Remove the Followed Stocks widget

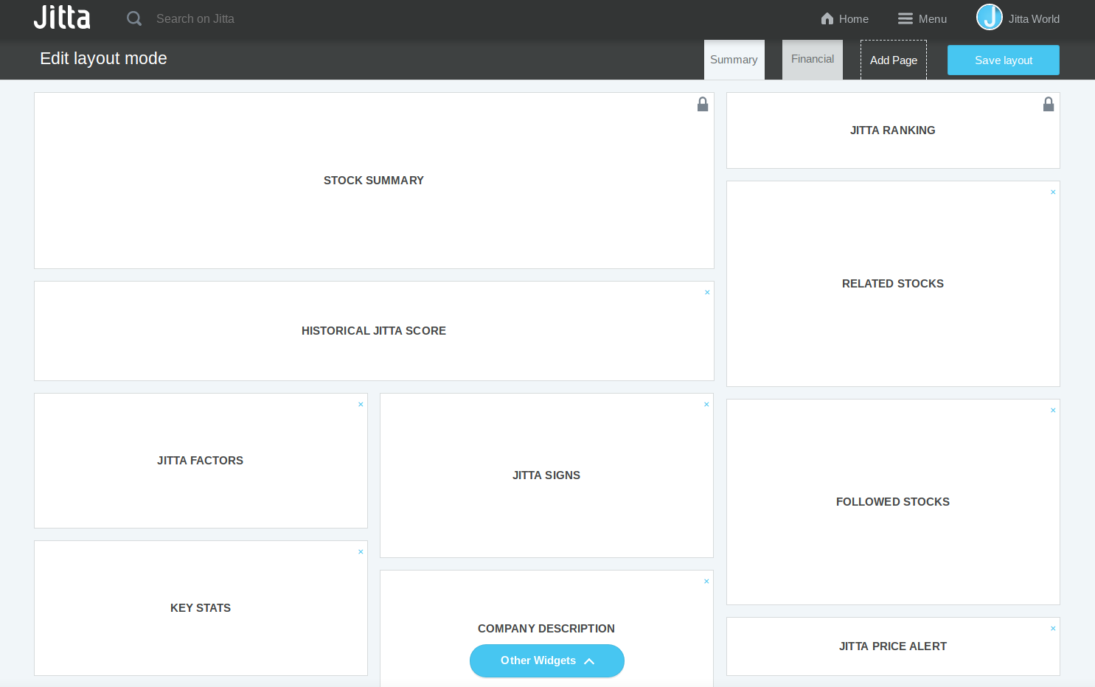coord(1053,411)
